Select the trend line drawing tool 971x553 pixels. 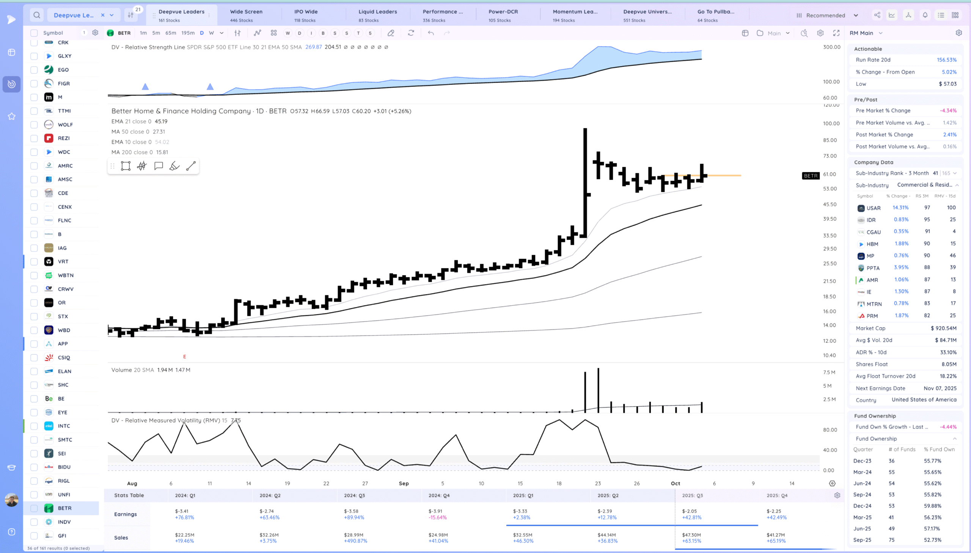[x=191, y=166]
